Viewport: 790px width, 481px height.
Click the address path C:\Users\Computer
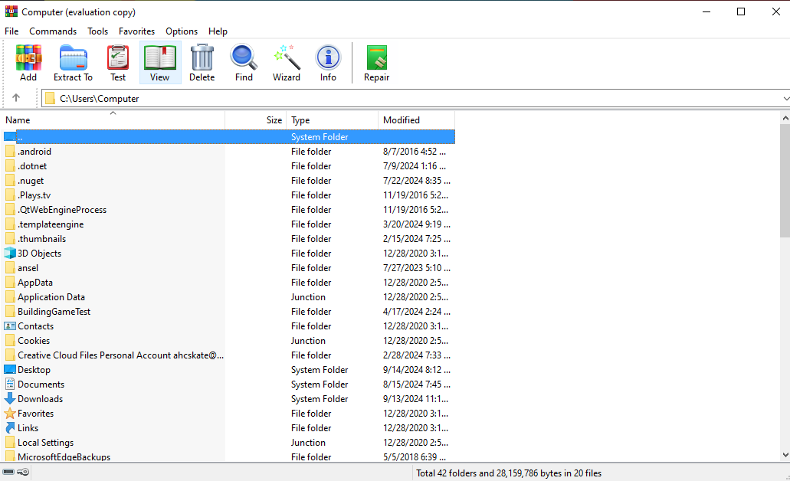[100, 99]
